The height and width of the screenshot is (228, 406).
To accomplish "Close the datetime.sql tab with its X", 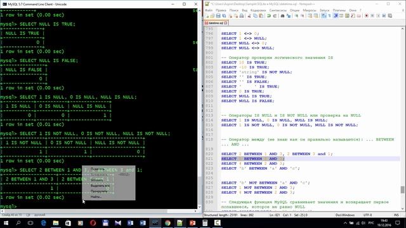I will point(226,23).
